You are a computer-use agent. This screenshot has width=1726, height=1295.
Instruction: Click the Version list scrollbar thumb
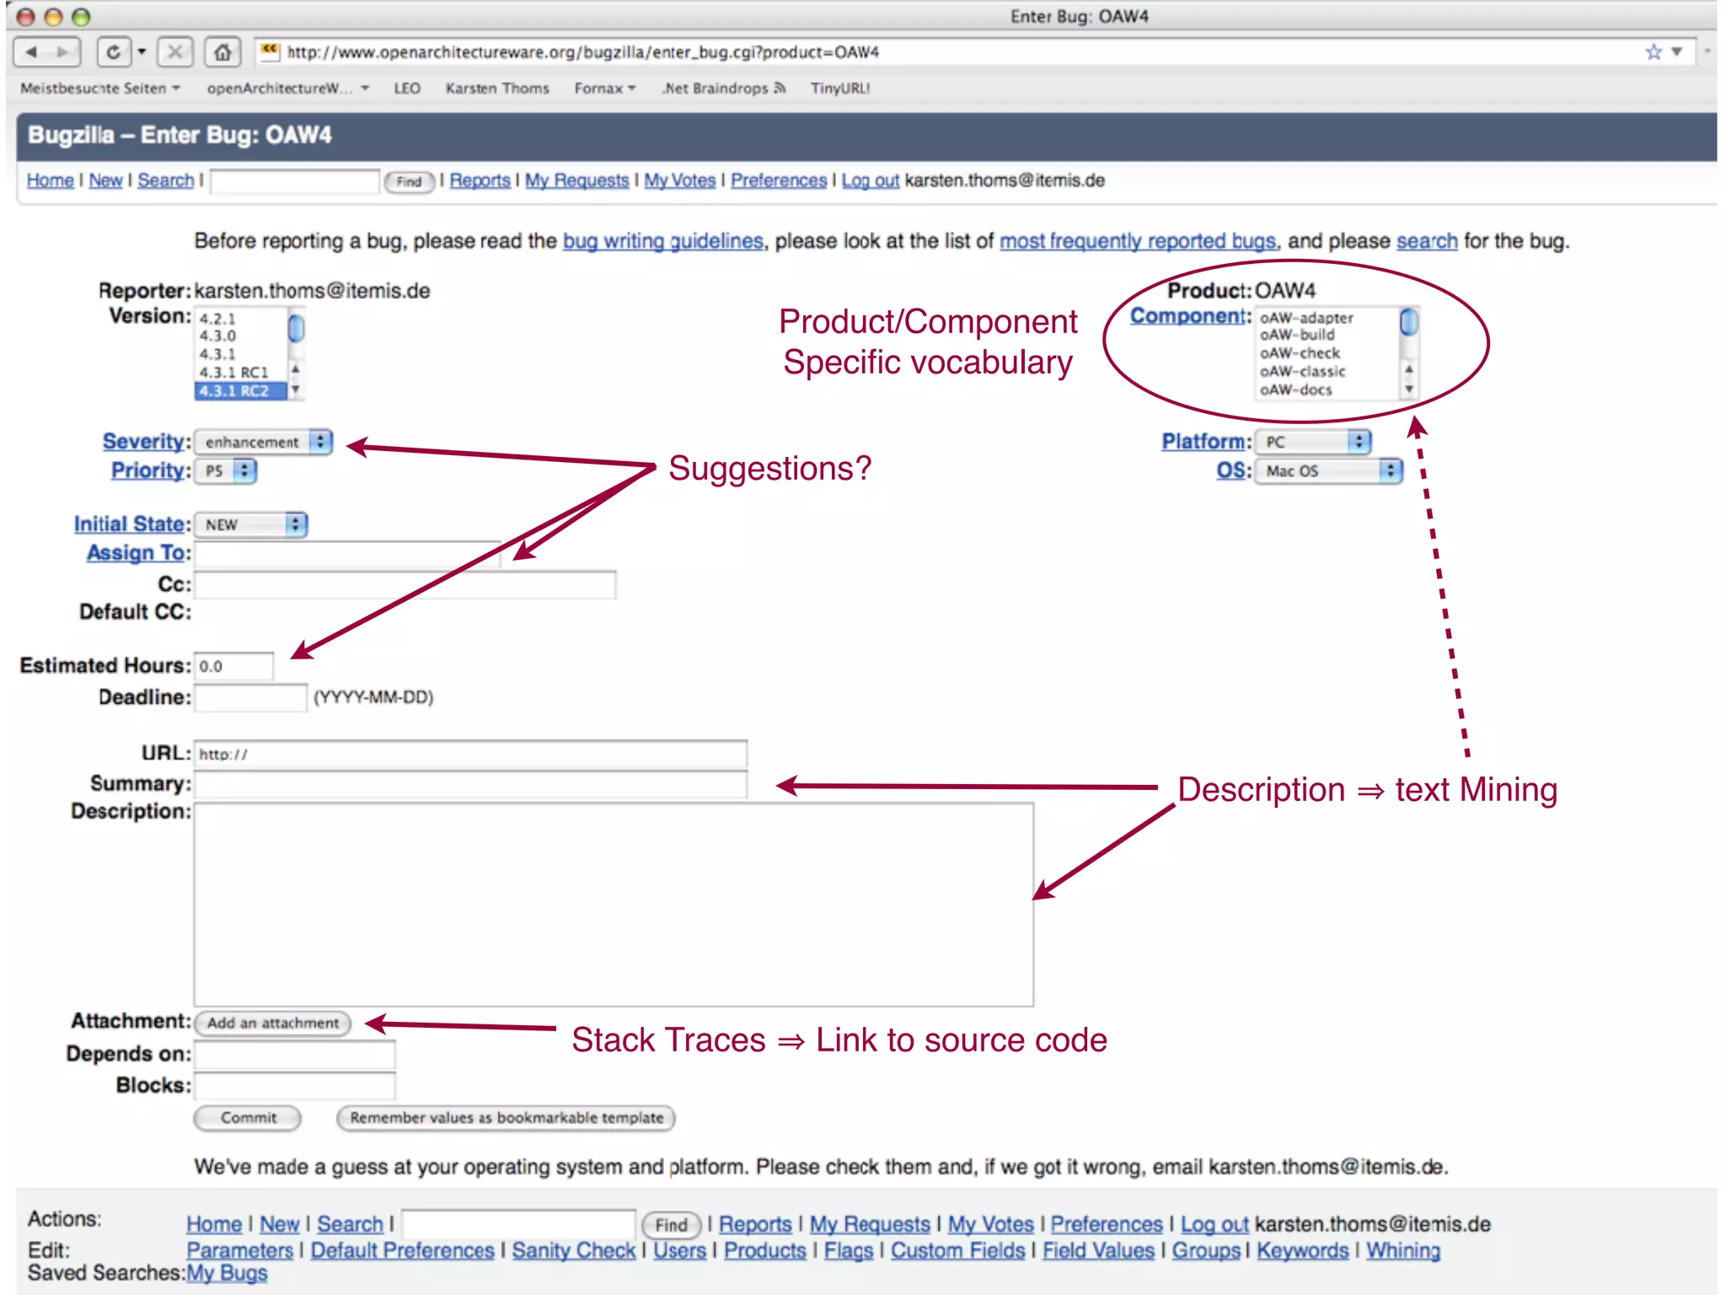point(296,327)
